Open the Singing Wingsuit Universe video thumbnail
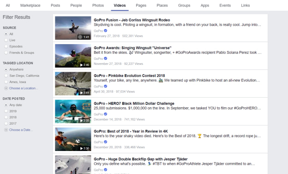The width and height of the screenshot is (288, 174). (x=73, y=56)
